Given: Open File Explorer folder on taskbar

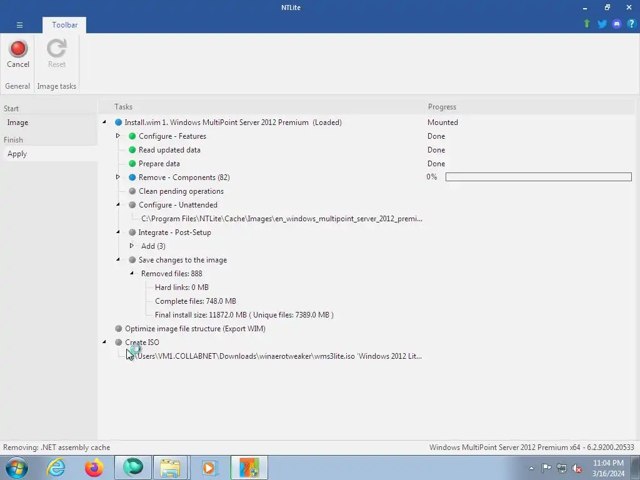Looking at the screenshot, I should (170, 467).
